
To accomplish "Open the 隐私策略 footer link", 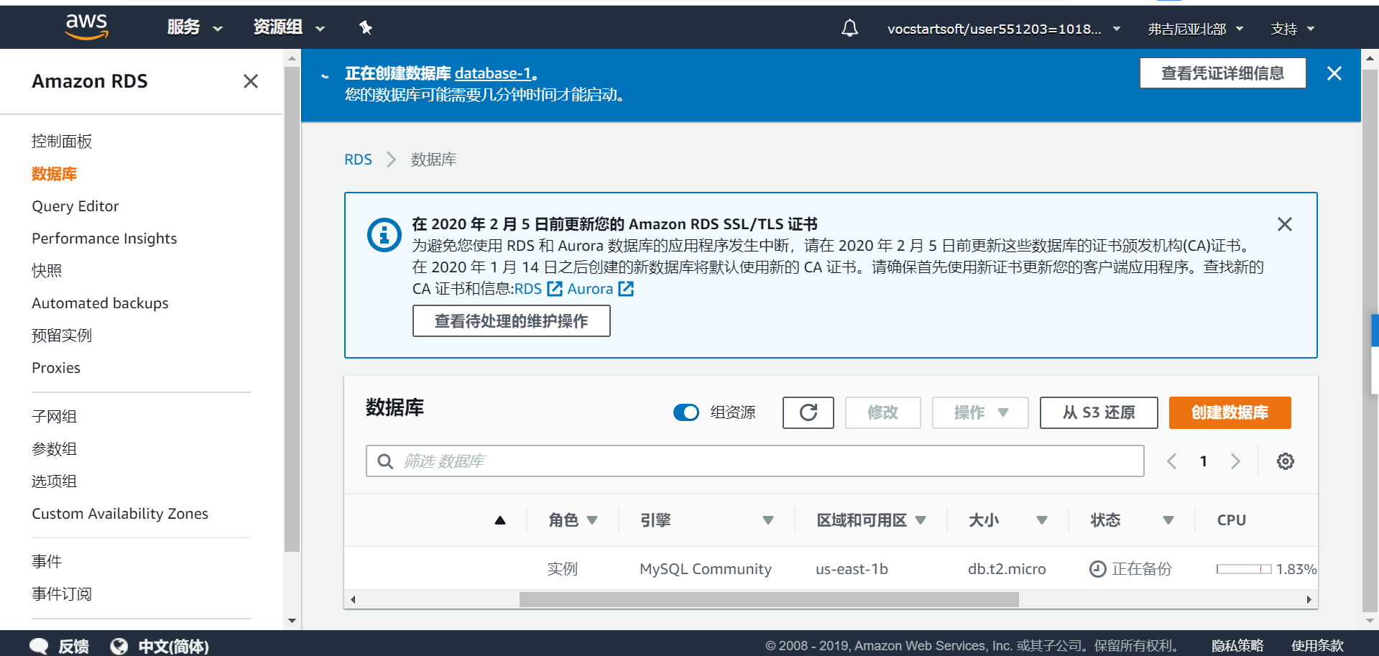I will coord(1237,646).
